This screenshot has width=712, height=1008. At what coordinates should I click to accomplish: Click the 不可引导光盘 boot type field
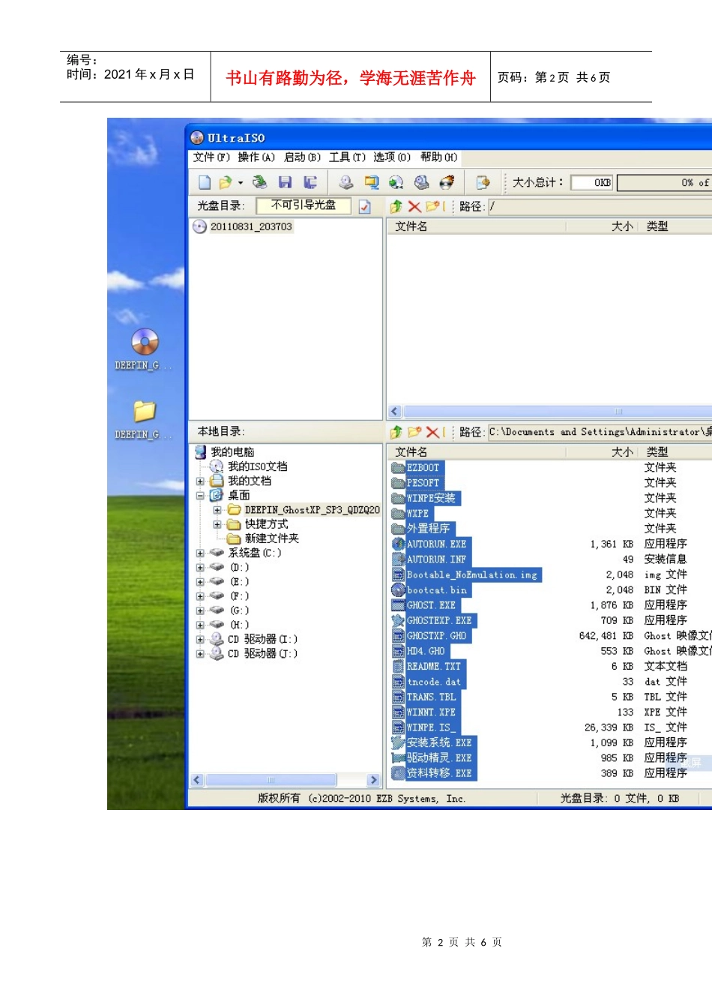(x=304, y=205)
